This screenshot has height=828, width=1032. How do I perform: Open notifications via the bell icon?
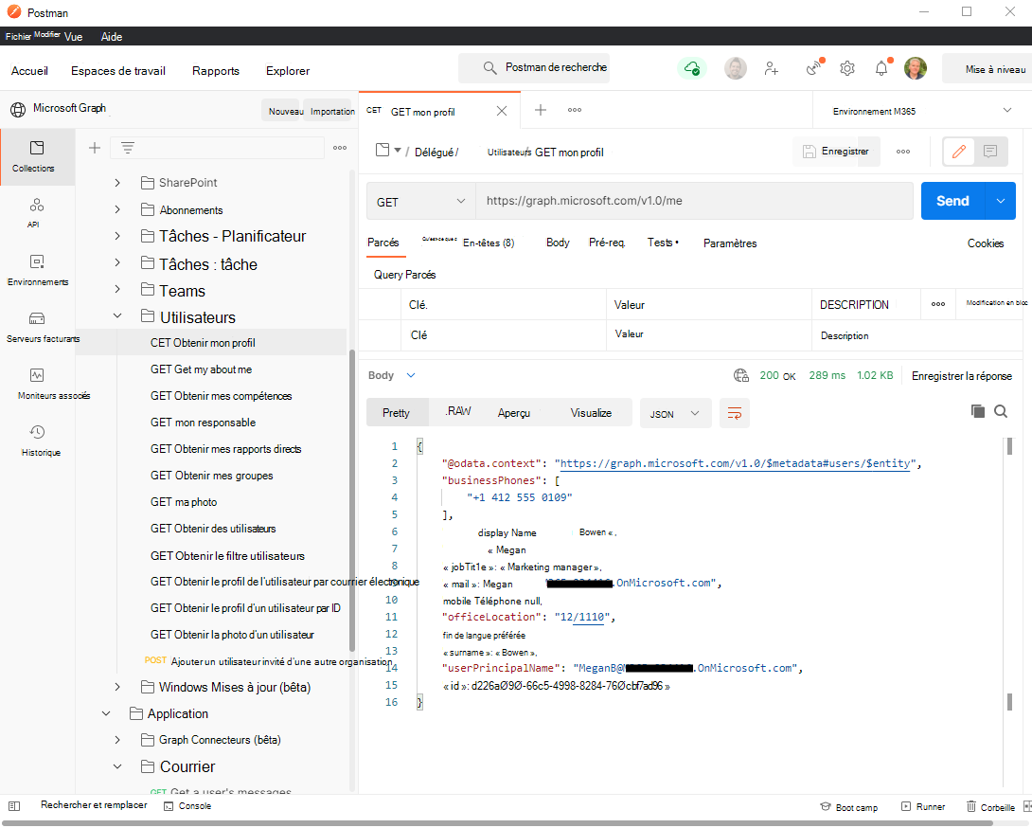(x=881, y=68)
